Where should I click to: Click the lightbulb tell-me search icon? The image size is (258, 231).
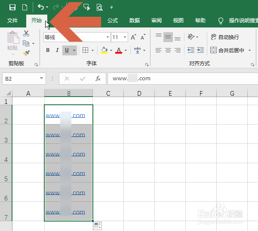pos(221,21)
